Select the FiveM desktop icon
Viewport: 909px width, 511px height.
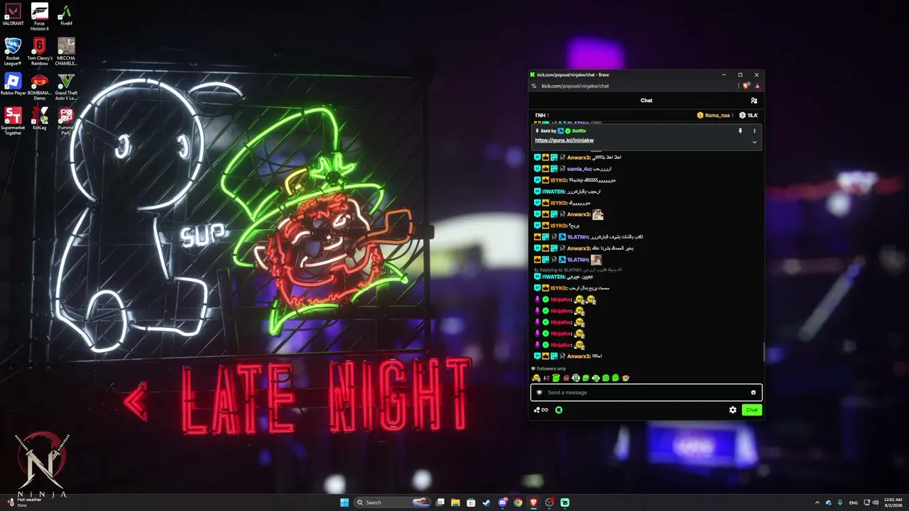click(66, 15)
